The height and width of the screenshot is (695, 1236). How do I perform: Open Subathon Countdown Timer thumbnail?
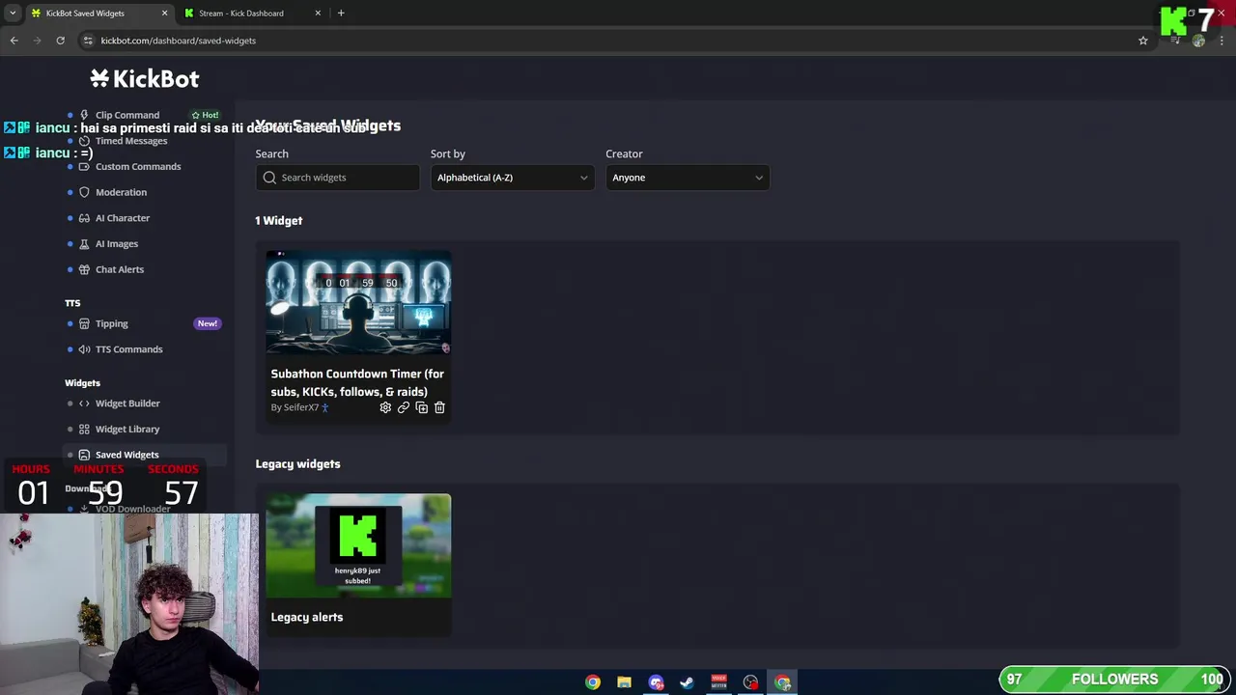tap(358, 302)
